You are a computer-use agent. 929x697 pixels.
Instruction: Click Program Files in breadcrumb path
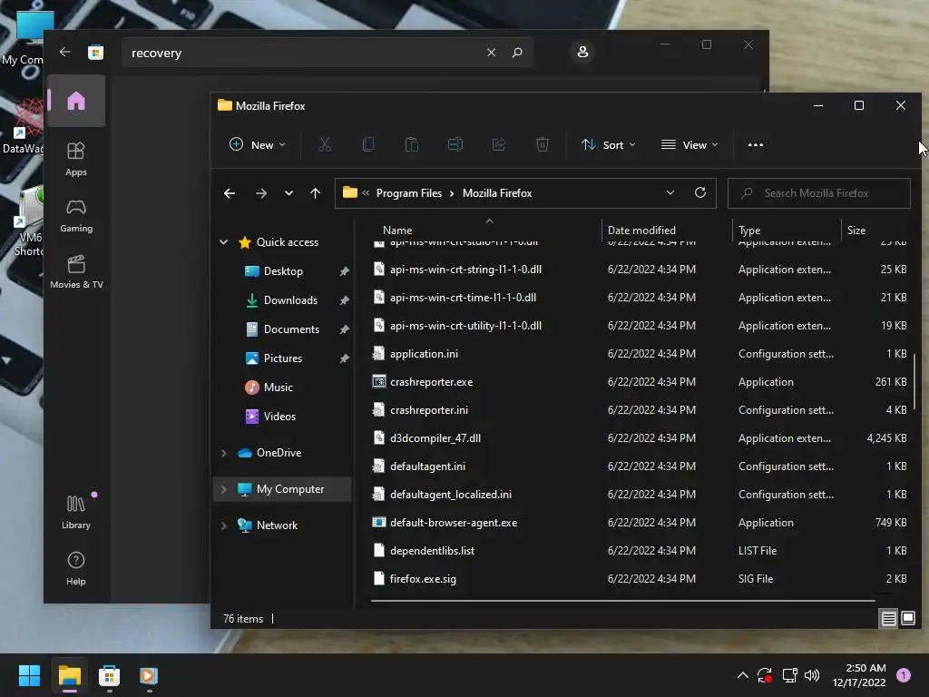409,193
